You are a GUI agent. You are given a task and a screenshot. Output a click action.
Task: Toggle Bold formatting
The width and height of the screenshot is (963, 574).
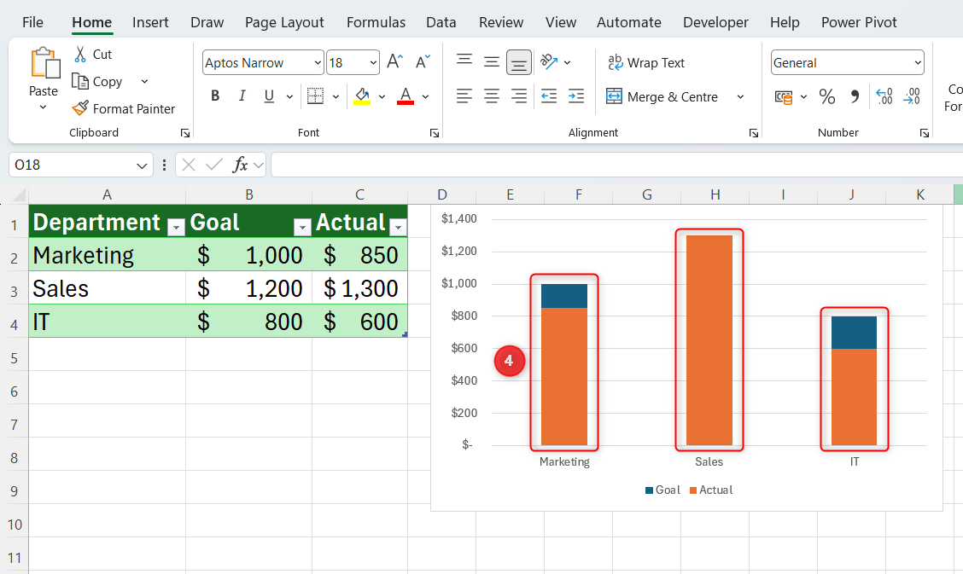click(x=215, y=96)
